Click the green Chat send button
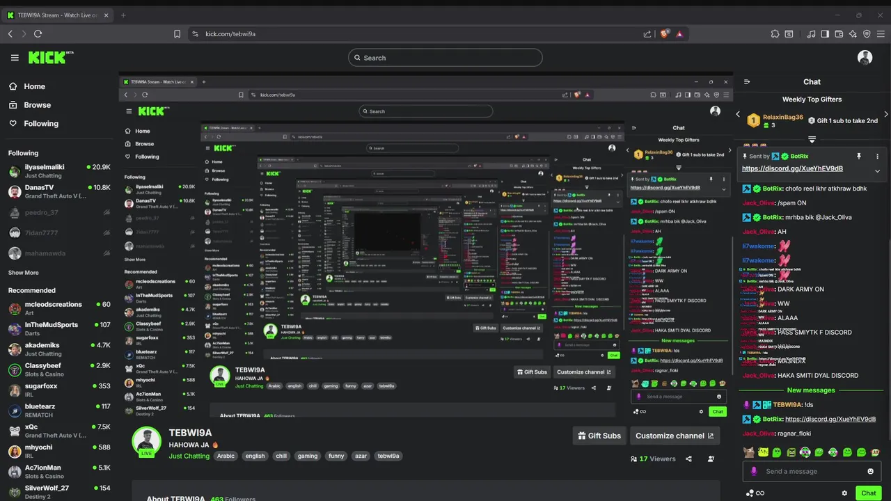This screenshot has width=891, height=501. [x=868, y=493]
